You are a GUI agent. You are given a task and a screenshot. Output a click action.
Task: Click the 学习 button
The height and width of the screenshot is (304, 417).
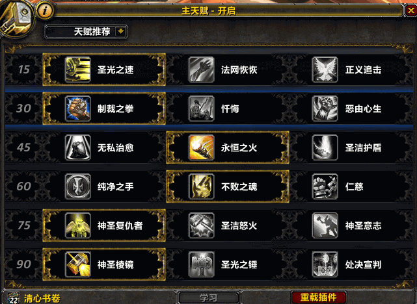pos(208,298)
